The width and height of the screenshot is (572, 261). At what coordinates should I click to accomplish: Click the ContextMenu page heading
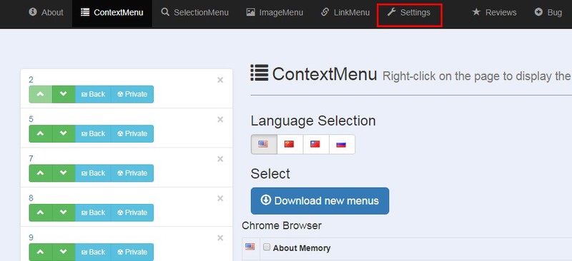point(314,74)
